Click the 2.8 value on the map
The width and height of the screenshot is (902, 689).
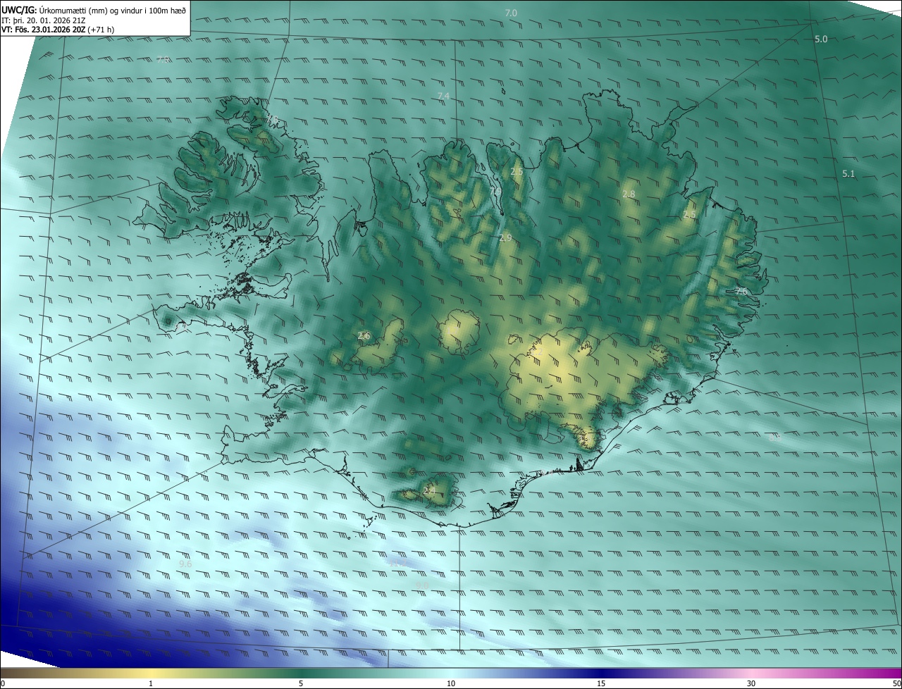629,194
